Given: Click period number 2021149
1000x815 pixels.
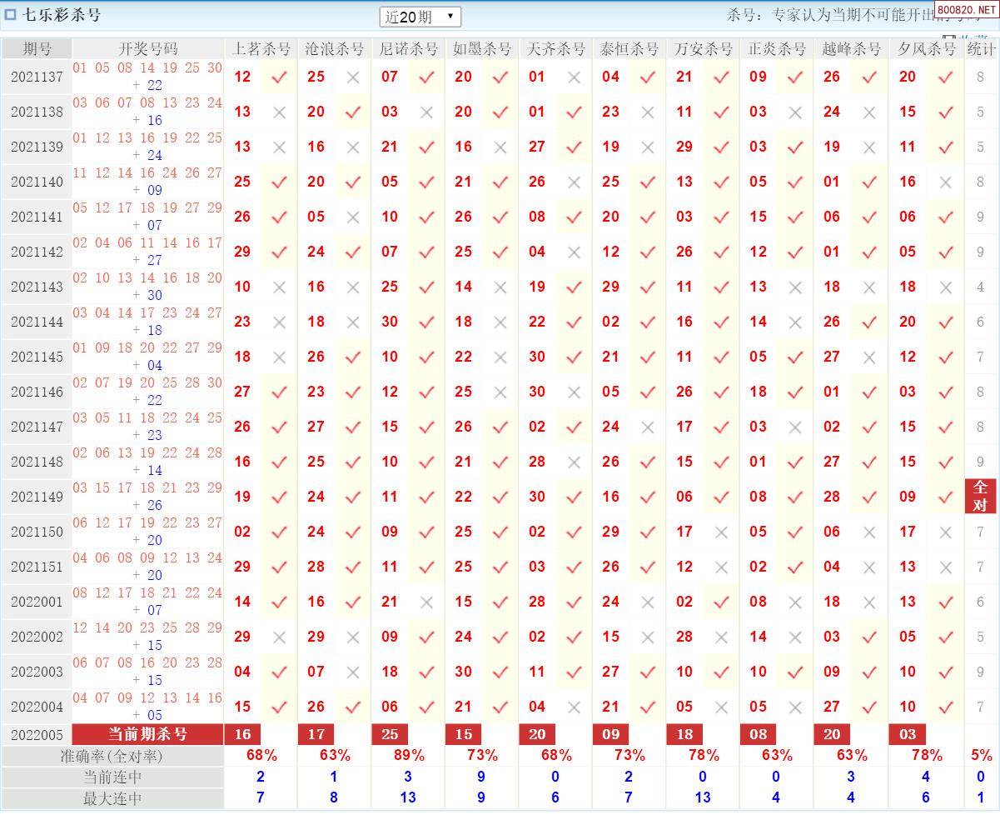Looking at the screenshot, I should point(37,497).
